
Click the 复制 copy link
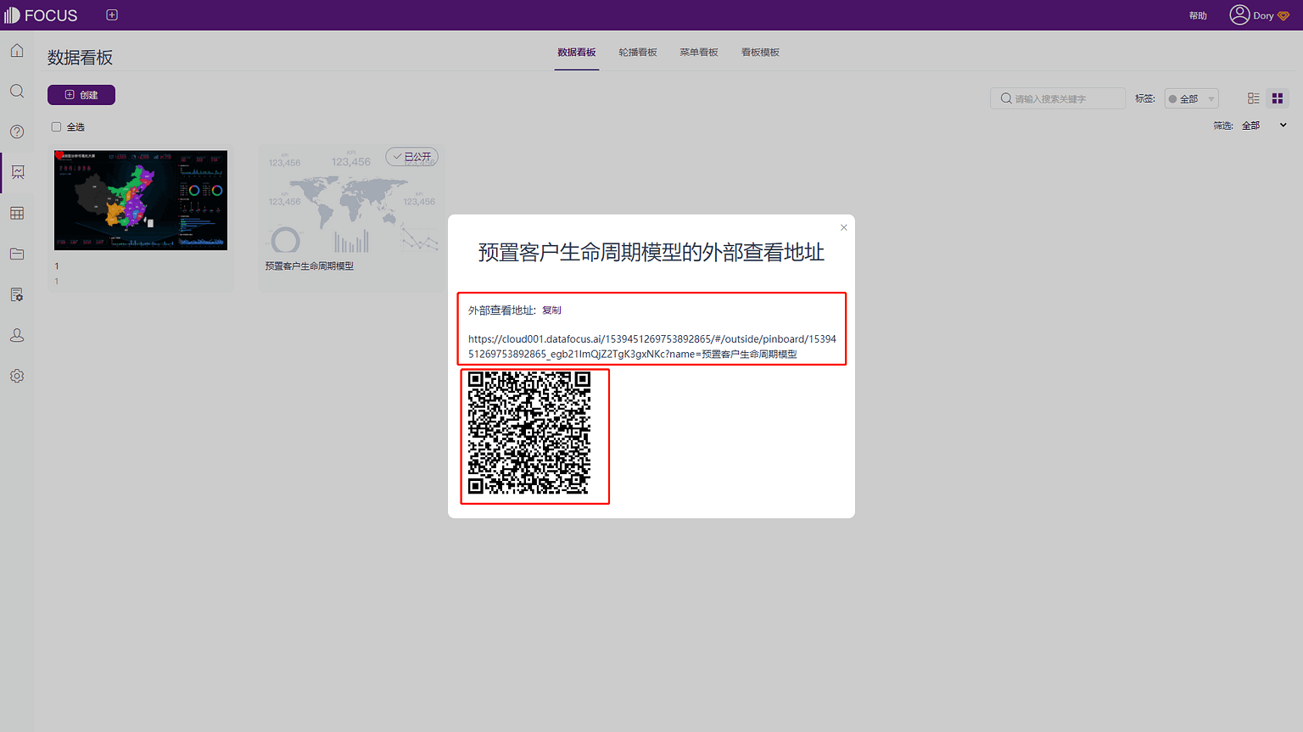click(551, 310)
